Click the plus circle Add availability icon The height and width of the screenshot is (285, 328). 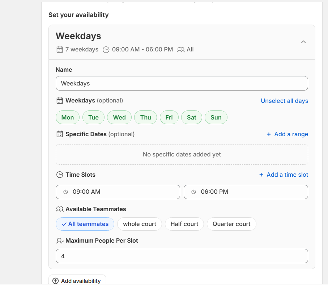pyautogui.click(x=55, y=281)
